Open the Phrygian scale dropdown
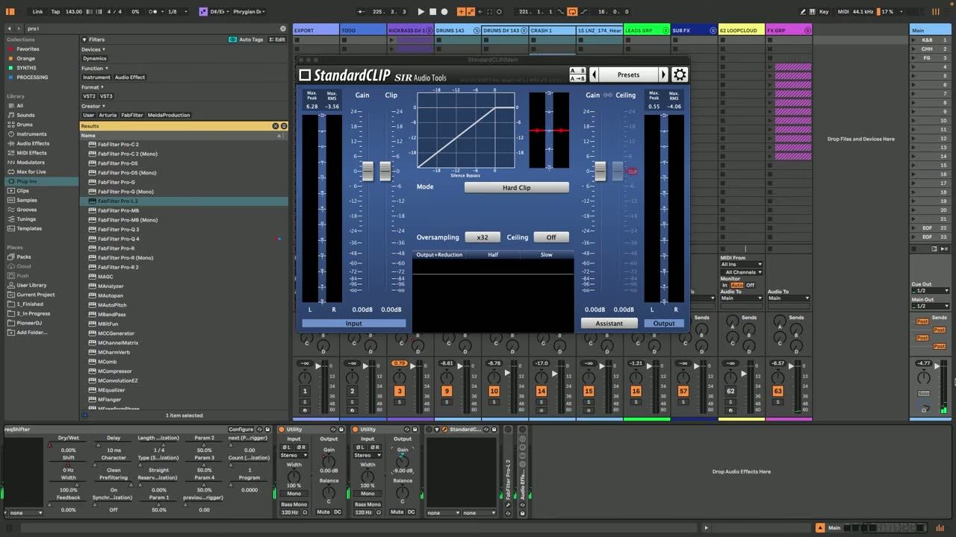 click(248, 12)
